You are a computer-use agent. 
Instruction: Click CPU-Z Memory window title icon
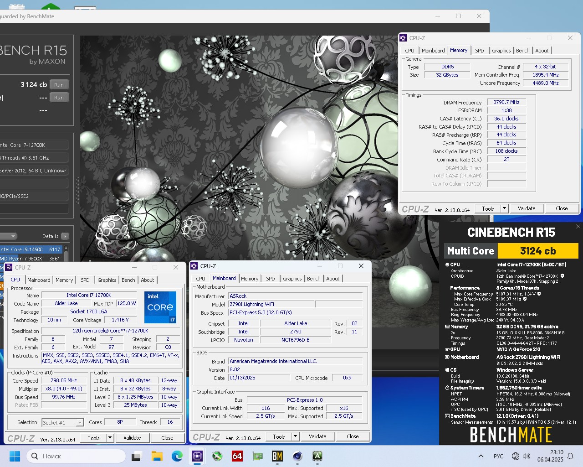click(x=403, y=38)
